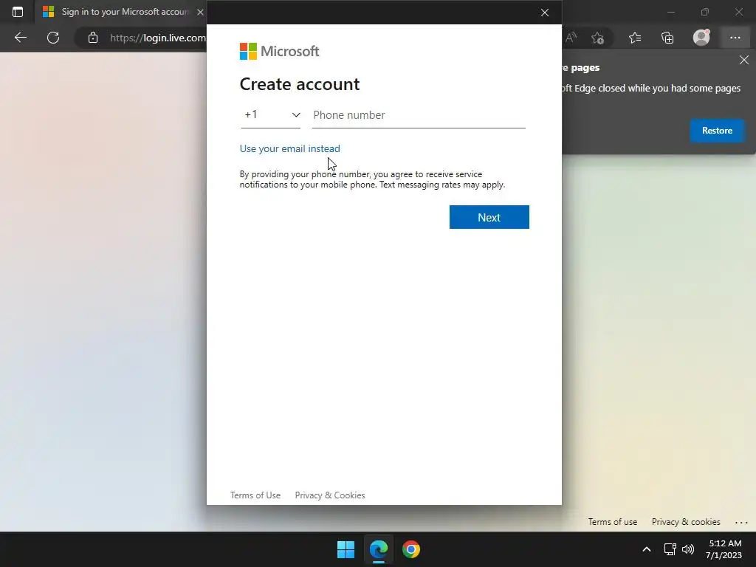
Task: Open Privacy & Cookies in the dialog footer
Action: click(x=330, y=495)
